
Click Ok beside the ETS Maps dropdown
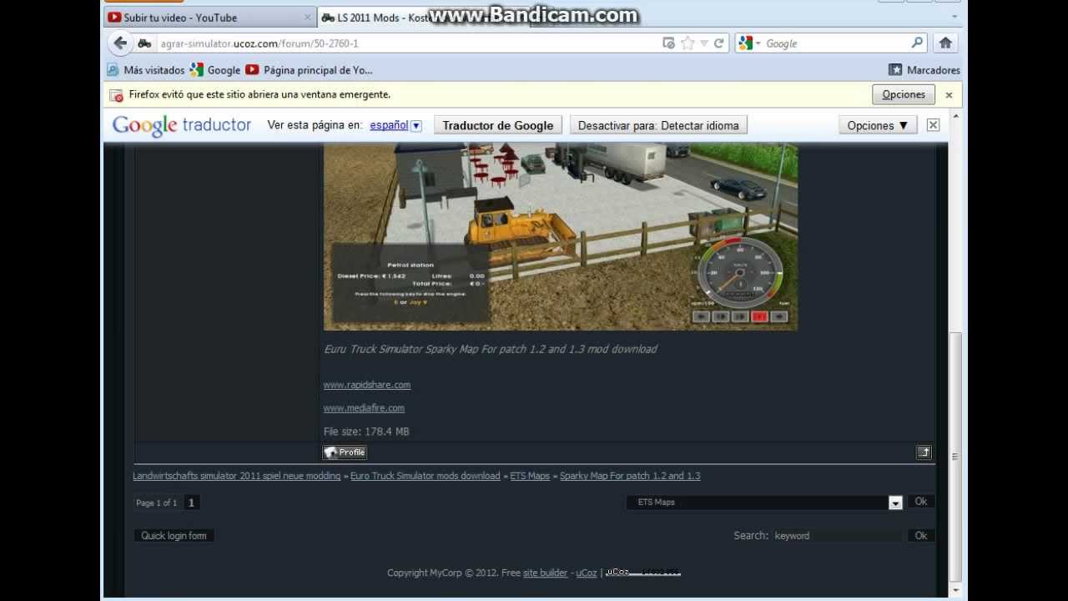coord(921,502)
